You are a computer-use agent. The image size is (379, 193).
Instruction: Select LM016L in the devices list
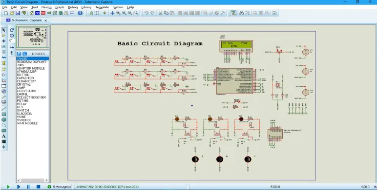22,95
